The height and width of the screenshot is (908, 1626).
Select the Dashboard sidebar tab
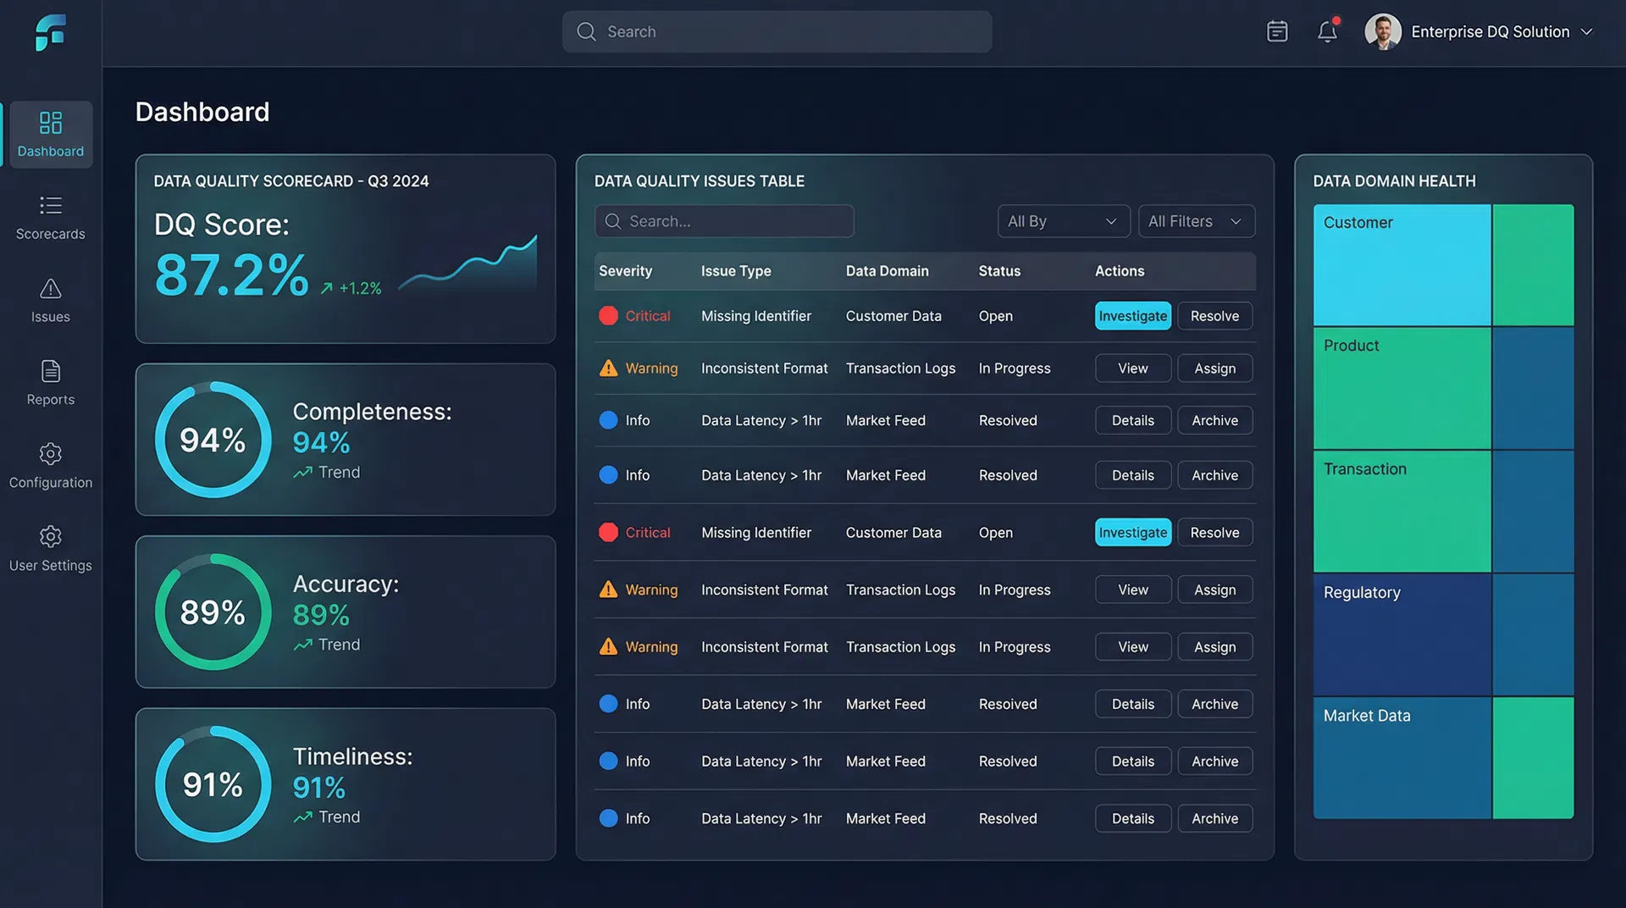pyautogui.click(x=51, y=134)
